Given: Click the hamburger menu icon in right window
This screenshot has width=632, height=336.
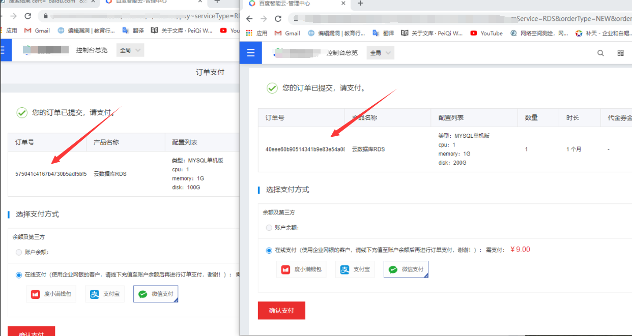Looking at the screenshot, I should point(250,53).
